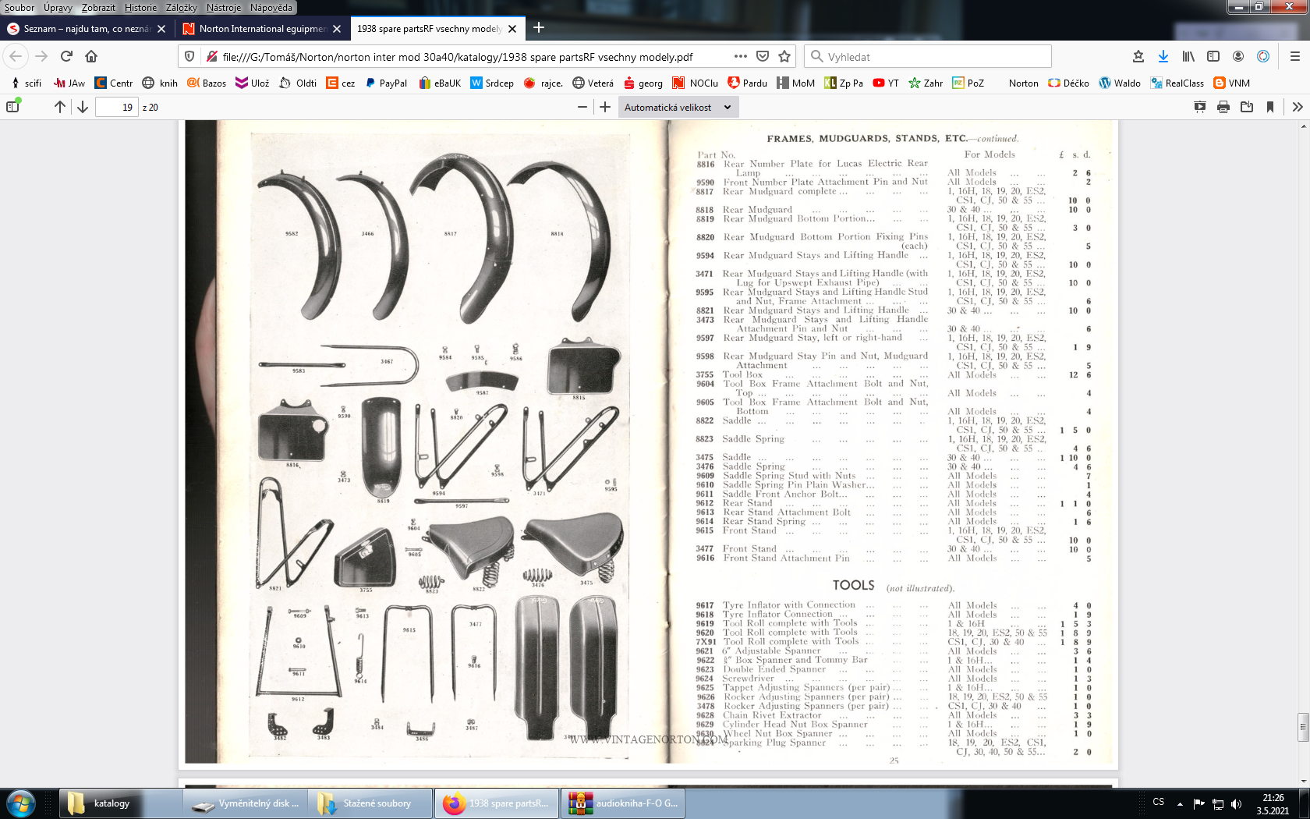Copy current view bookmark icon
Viewport: 1310px width, 819px height.
click(1270, 107)
